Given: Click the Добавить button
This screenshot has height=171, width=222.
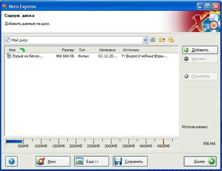Looking at the screenshot, I should [x=200, y=50].
